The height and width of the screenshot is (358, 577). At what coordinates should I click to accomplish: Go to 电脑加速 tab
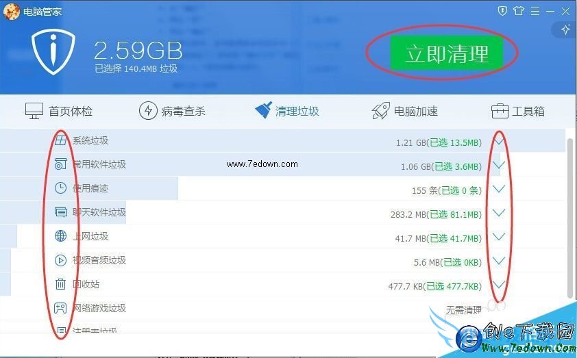(405, 111)
